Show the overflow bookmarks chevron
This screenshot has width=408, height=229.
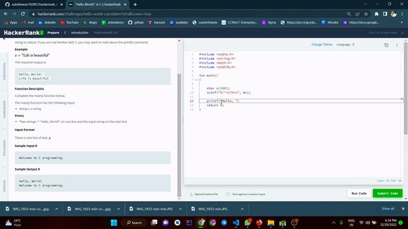[x=402, y=23]
